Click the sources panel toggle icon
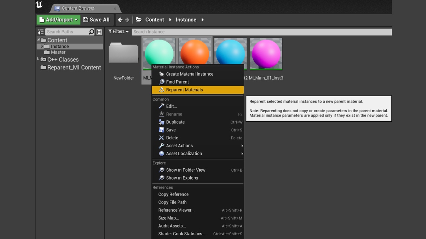Viewport: 426px width, 239px height. pos(41,32)
